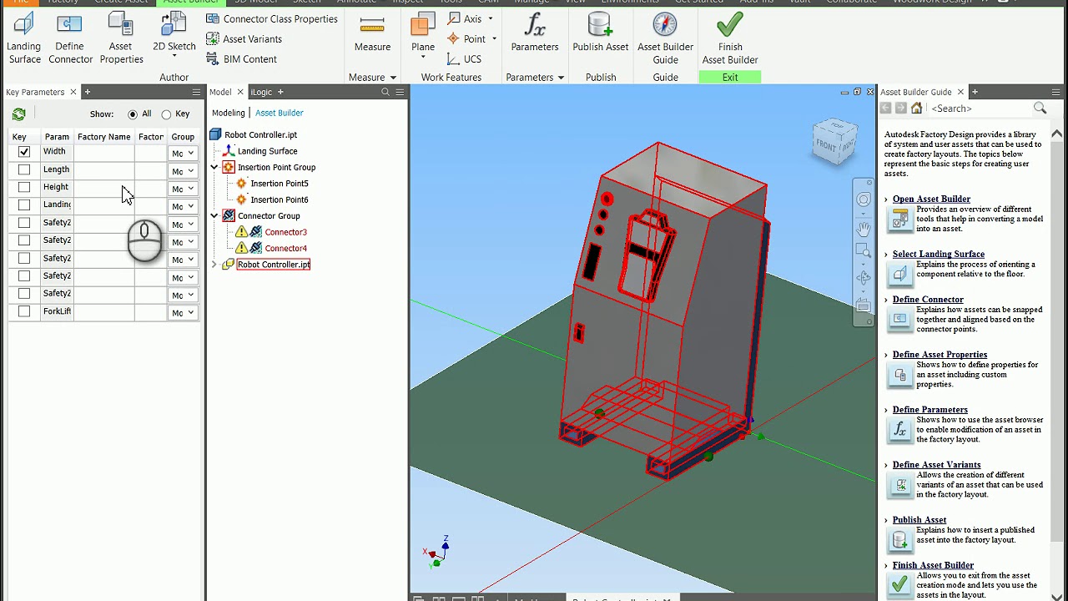Select Connector3 in the tree
This screenshot has height=601, width=1068.
pos(285,232)
